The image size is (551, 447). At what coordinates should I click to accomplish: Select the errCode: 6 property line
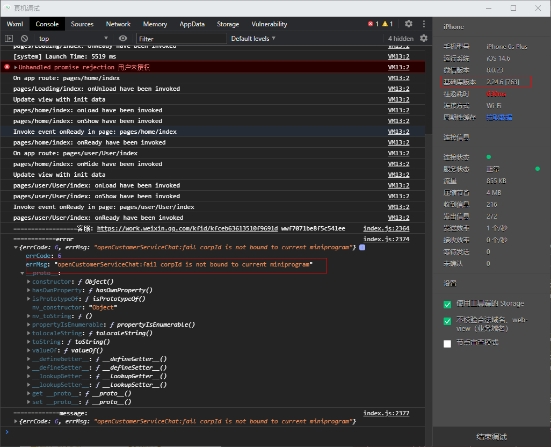click(x=43, y=256)
